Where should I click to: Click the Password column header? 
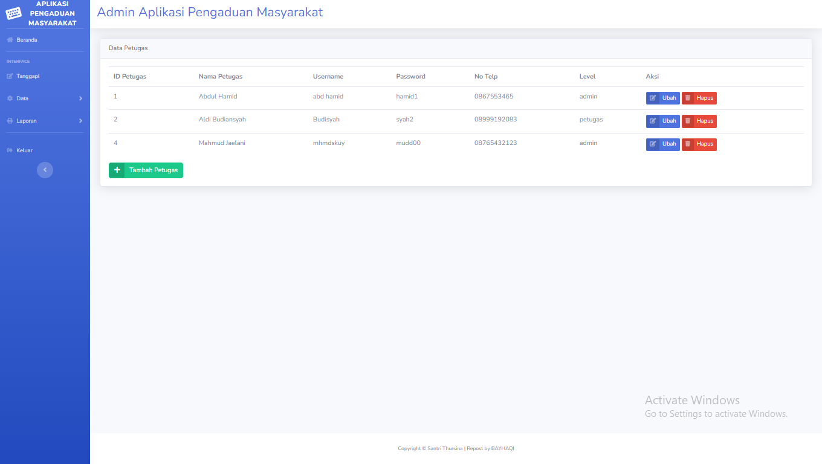pyautogui.click(x=411, y=77)
